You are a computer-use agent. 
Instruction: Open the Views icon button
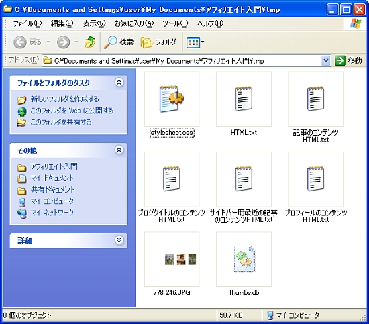pos(193,42)
